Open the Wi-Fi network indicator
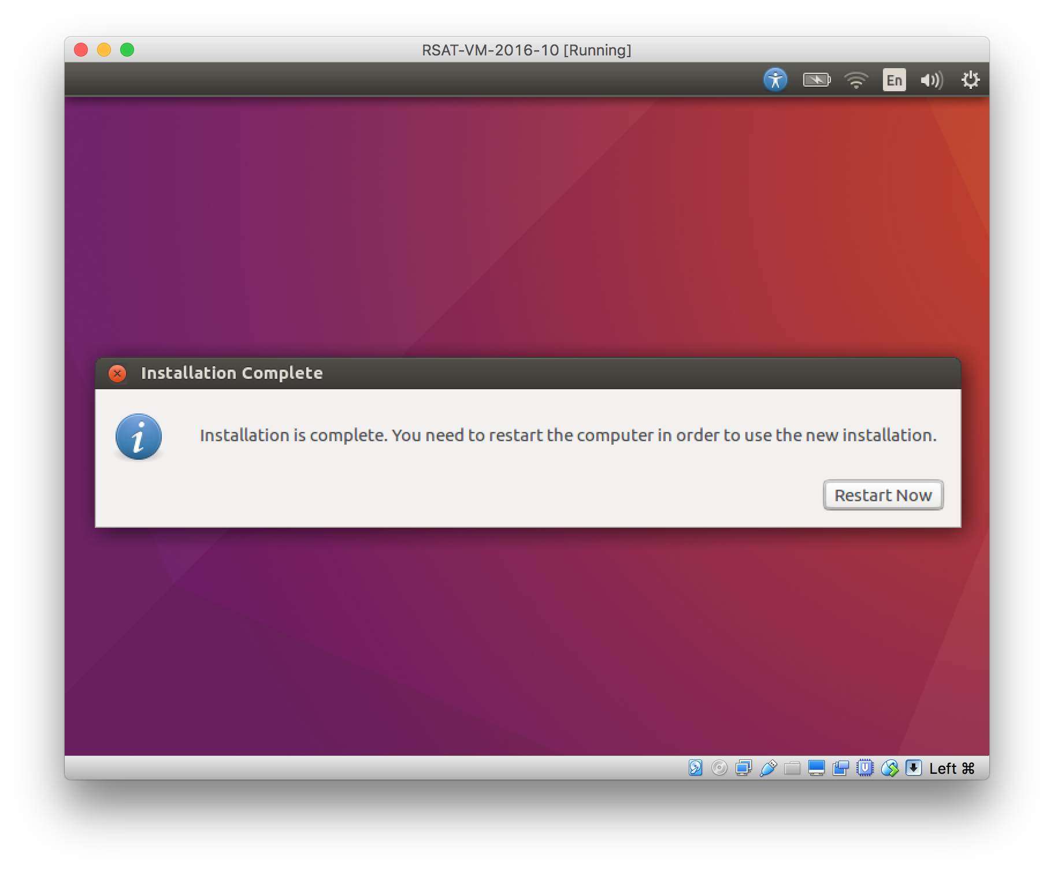Screen dimensions: 1054x872 click(856, 80)
